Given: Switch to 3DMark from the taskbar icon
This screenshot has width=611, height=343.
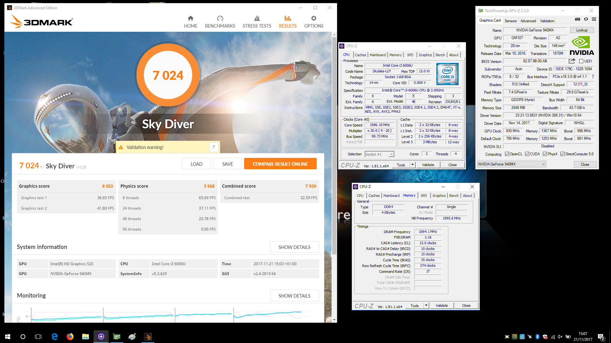Looking at the screenshot, I should pos(148,336).
